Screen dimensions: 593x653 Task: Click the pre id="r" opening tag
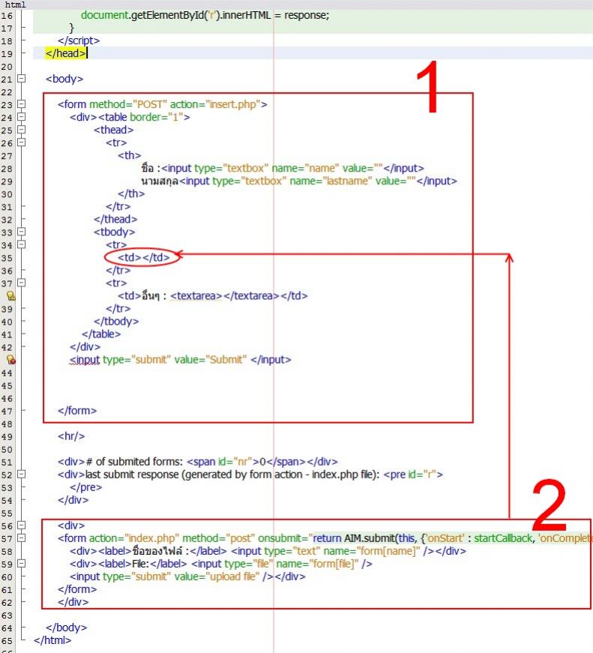click(x=413, y=475)
